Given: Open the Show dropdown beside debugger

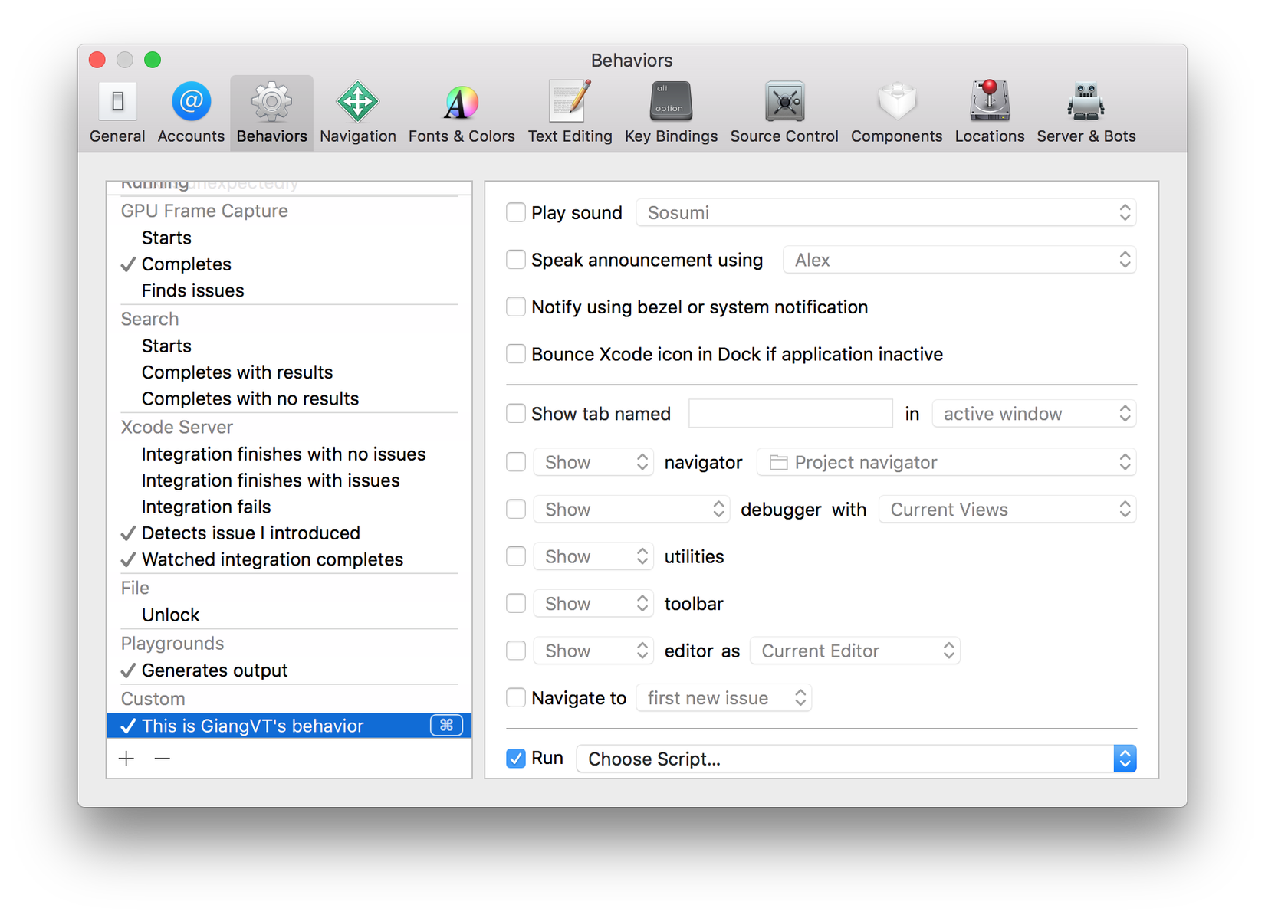Looking at the screenshot, I should pyautogui.click(x=631, y=509).
